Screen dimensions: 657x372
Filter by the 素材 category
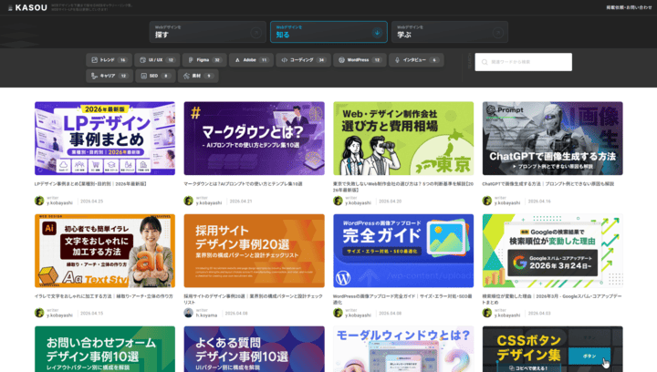pos(198,76)
